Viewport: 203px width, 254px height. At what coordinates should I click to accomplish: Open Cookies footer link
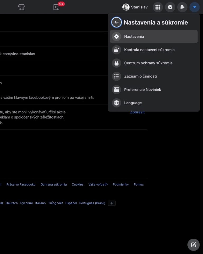(77, 184)
